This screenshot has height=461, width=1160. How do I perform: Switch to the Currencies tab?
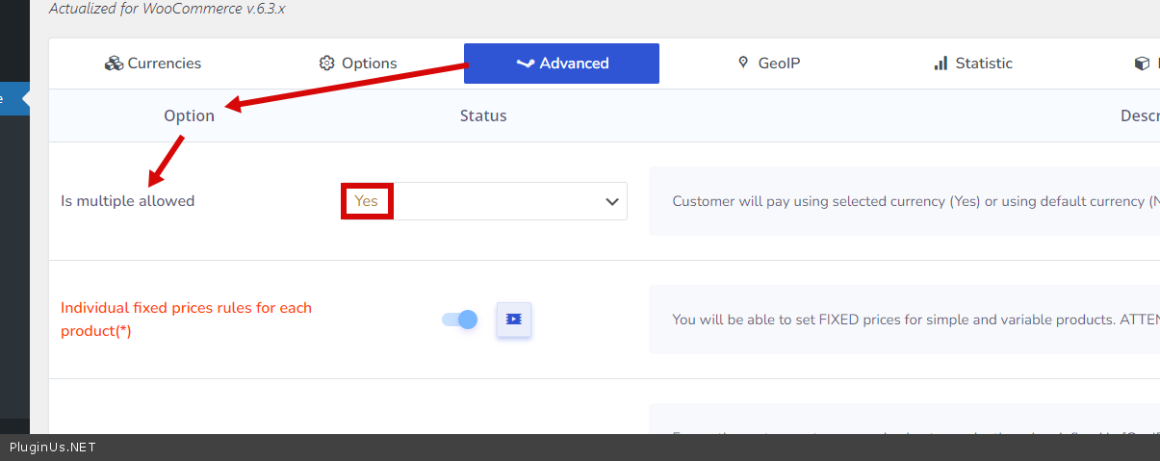point(165,64)
